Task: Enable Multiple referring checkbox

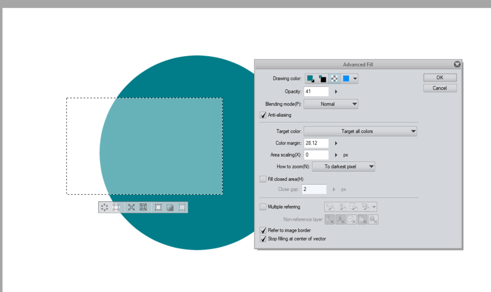Action: (x=263, y=207)
